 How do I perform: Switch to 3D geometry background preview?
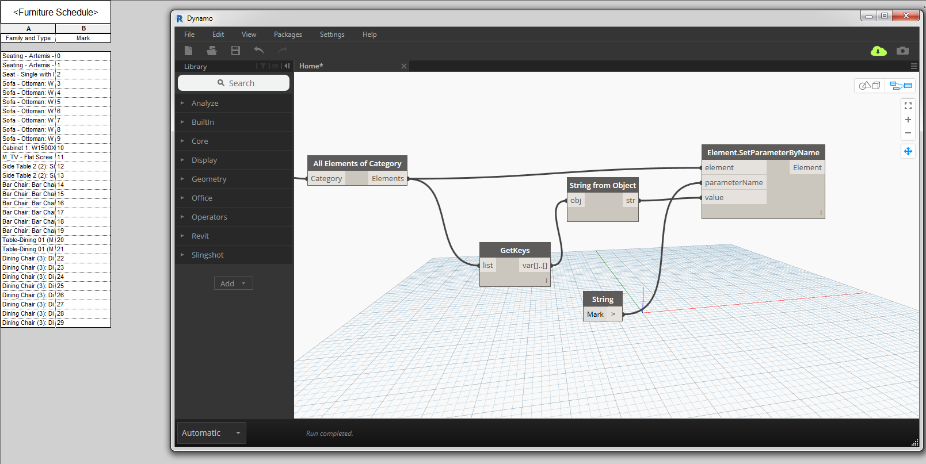pyautogui.click(x=870, y=86)
